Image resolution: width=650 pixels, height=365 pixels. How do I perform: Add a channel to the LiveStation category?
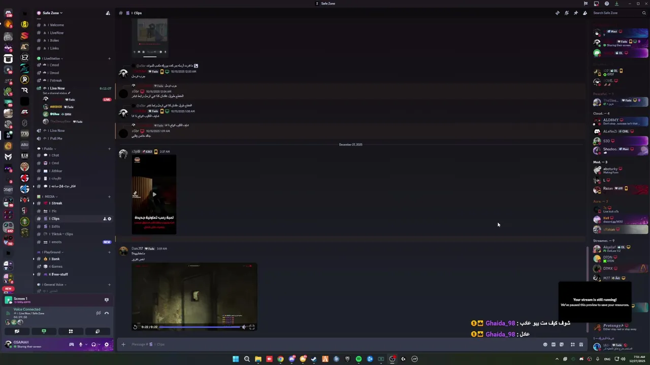109,58
